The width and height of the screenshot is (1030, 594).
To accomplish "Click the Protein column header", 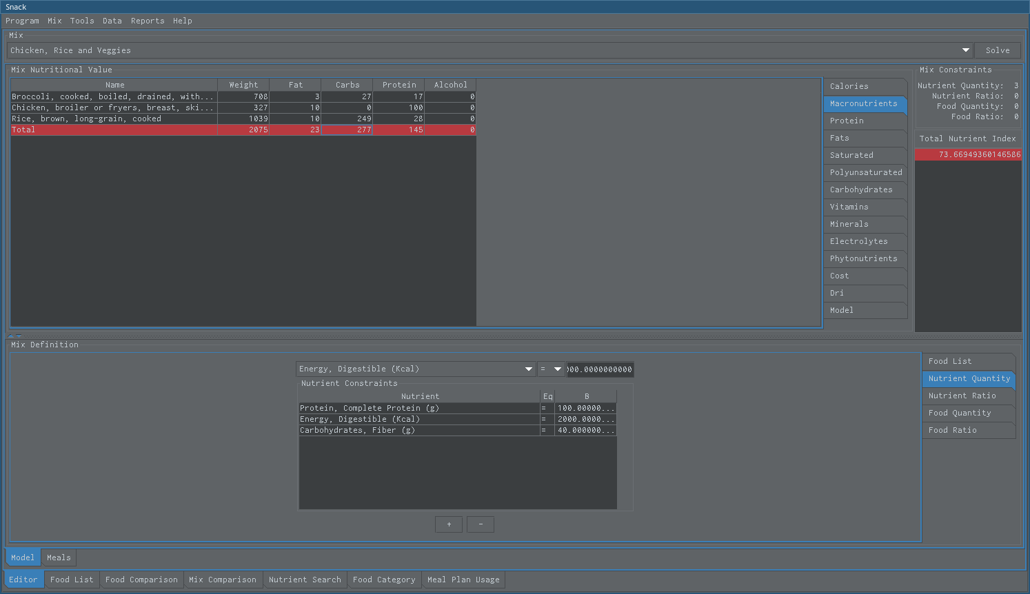I will pyautogui.click(x=398, y=85).
